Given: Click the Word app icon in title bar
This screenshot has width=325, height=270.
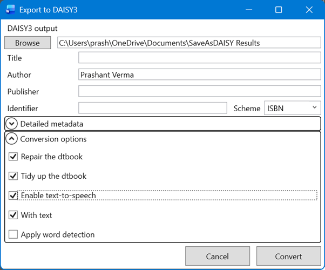Looking at the screenshot, I should pyautogui.click(x=10, y=10).
